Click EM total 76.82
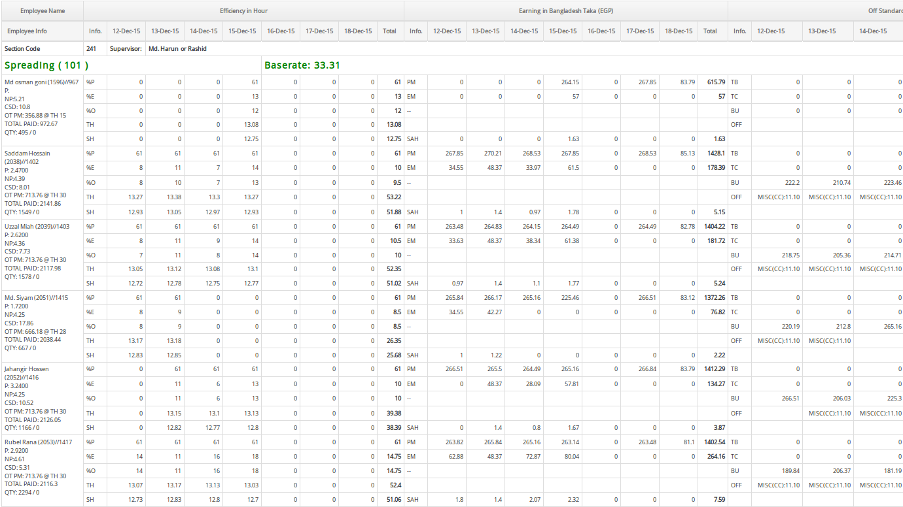903x507 pixels. click(x=718, y=312)
